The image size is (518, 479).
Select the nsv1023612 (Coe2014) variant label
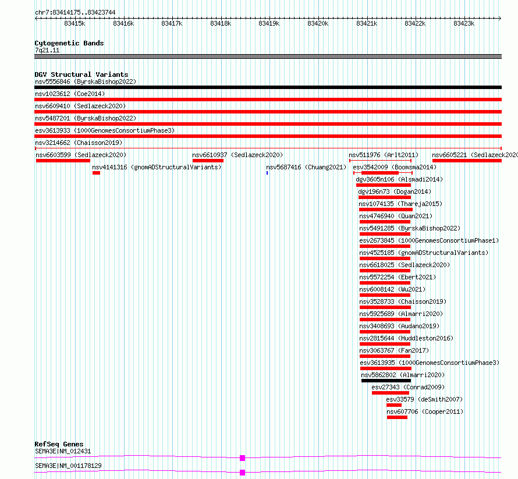tap(70, 94)
